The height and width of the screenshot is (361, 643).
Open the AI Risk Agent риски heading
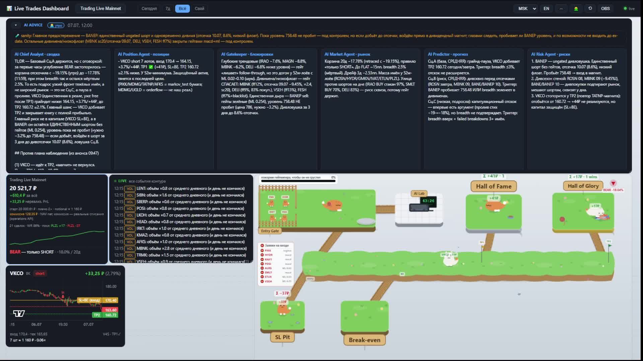pos(550,54)
